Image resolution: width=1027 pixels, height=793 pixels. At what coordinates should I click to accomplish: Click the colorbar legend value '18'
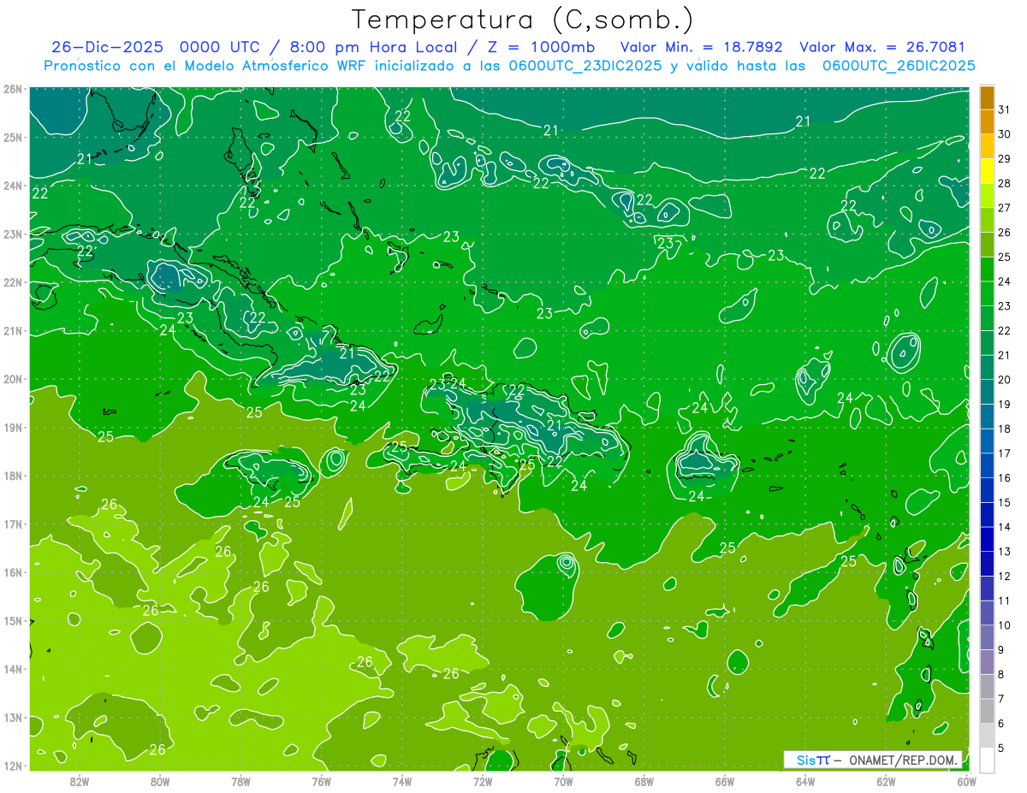[1004, 429]
